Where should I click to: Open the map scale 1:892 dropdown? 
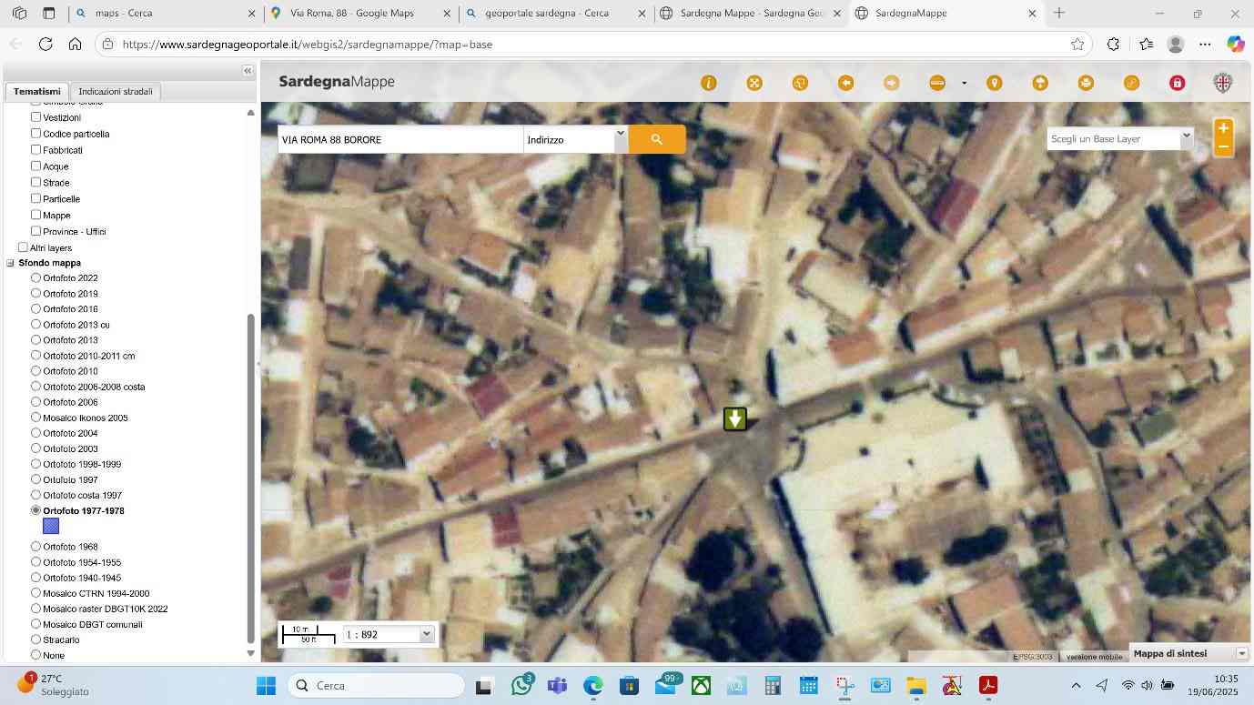click(389, 634)
